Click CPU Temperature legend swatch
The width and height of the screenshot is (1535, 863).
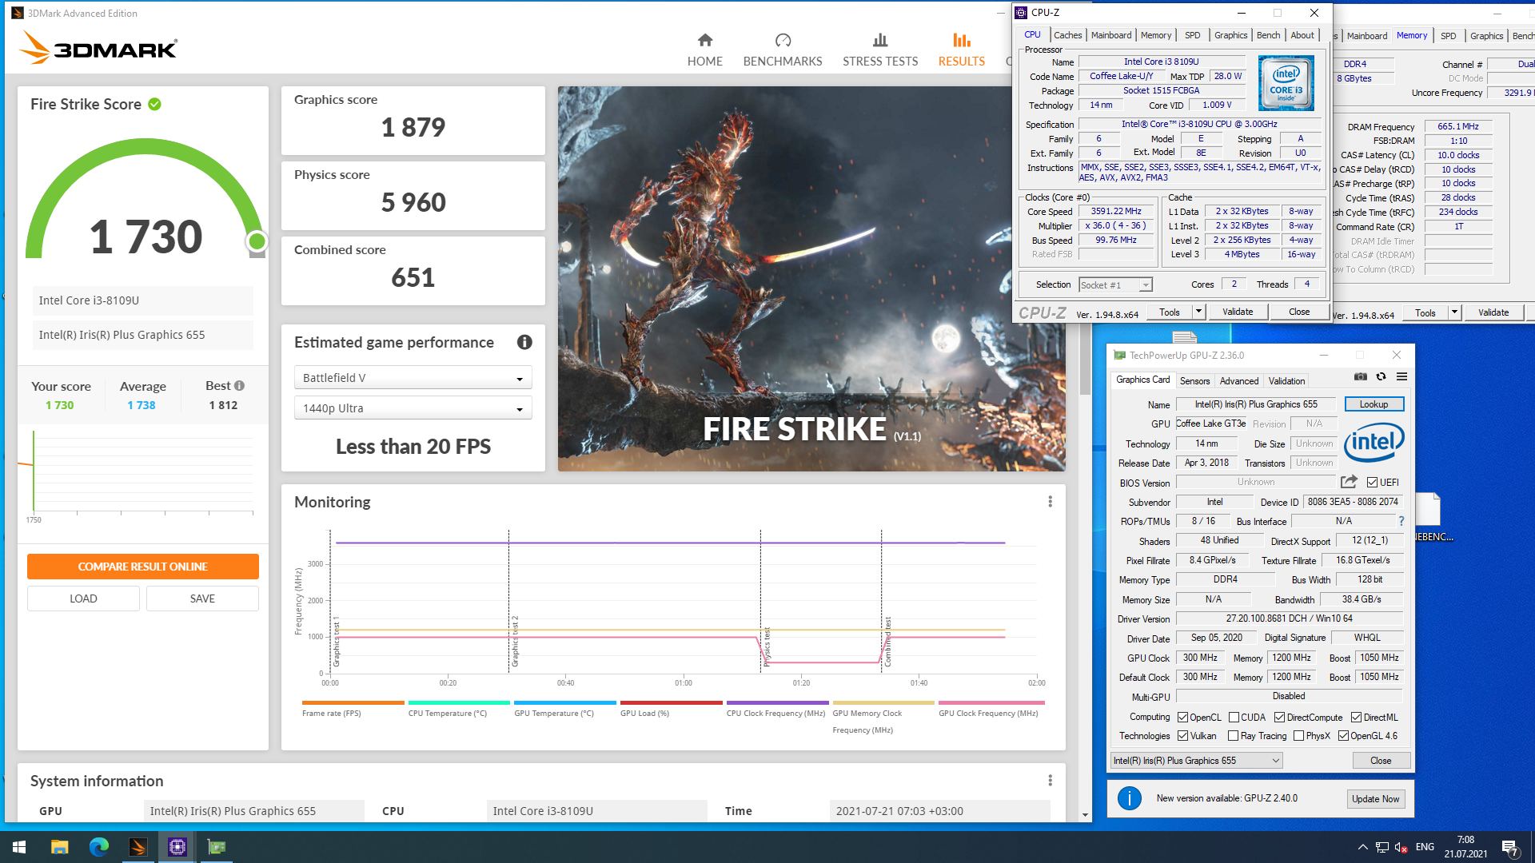pyautogui.click(x=459, y=702)
